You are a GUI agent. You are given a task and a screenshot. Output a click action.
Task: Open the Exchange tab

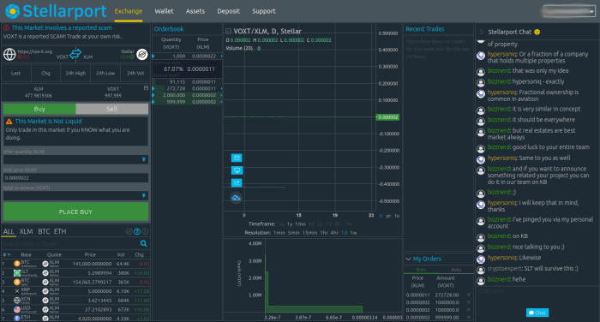click(x=129, y=11)
